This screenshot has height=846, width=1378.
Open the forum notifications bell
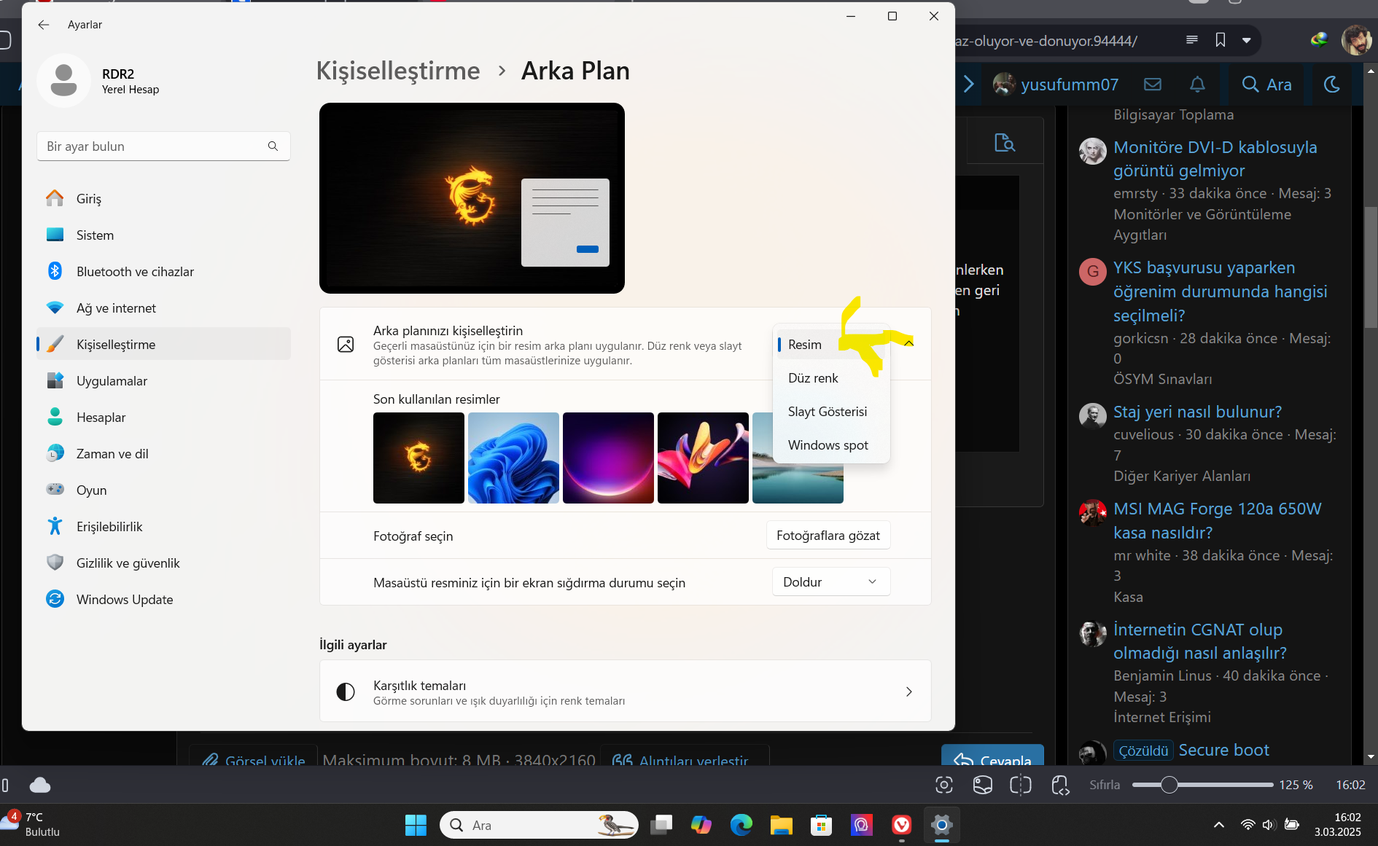(1197, 85)
